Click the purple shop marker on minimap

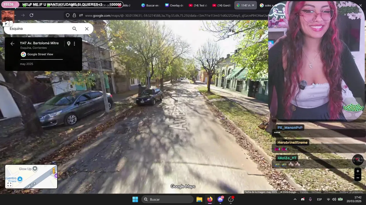(x=56, y=176)
